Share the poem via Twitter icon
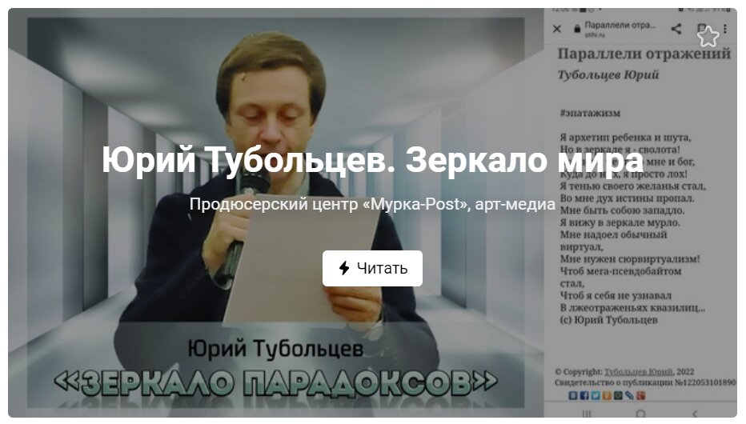Screen dimensions: 746x424 (x=595, y=395)
